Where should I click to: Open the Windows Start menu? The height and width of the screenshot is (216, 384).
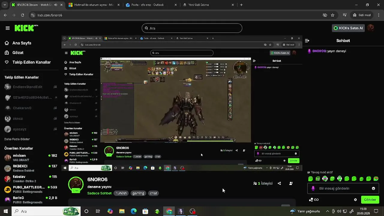6,211
